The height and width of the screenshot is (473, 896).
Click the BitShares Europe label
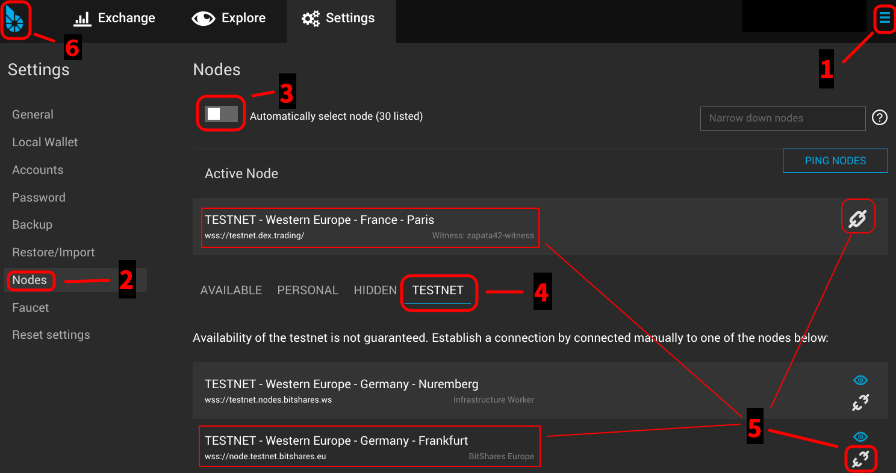[x=502, y=456]
